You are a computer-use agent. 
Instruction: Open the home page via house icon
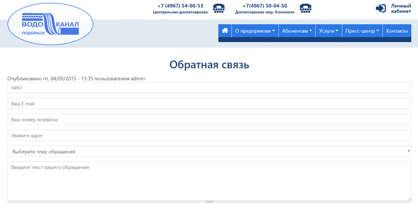click(225, 31)
